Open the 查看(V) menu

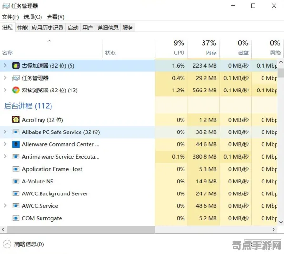pos(56,17)
